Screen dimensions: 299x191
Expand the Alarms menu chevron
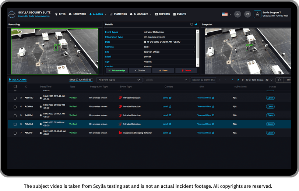(x=105, y=14)
